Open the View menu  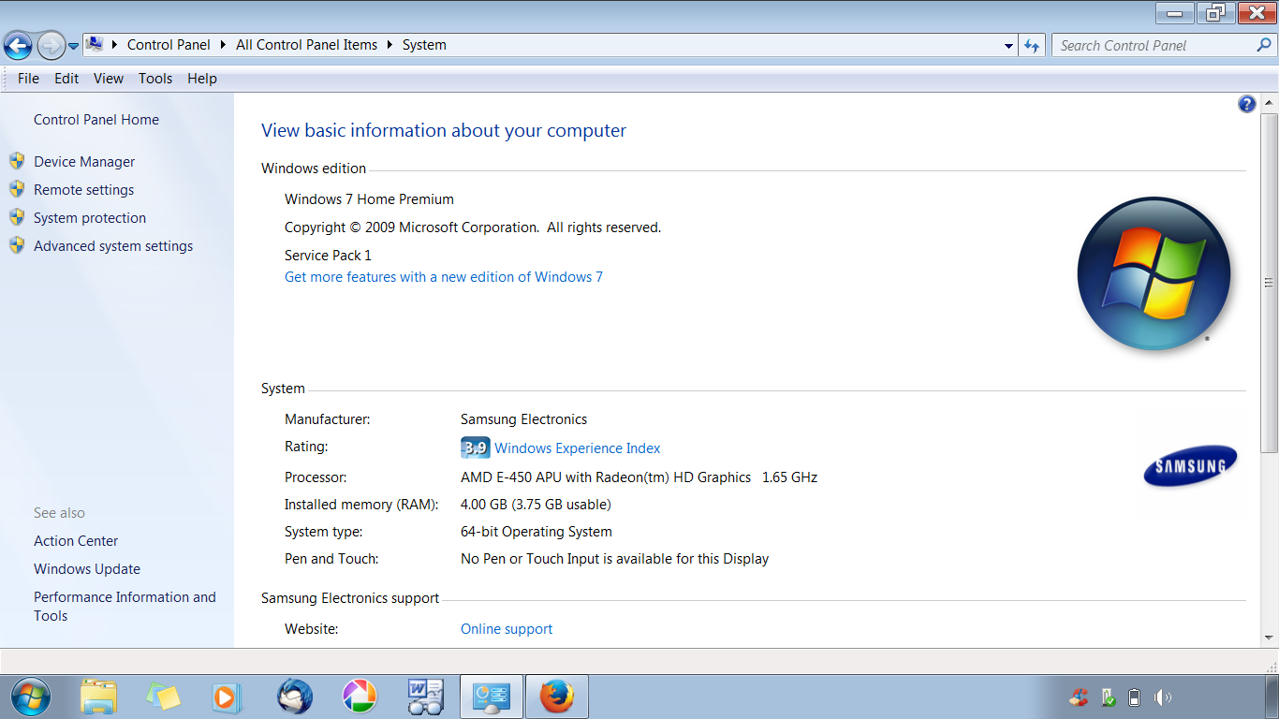[x=109, y=79]
